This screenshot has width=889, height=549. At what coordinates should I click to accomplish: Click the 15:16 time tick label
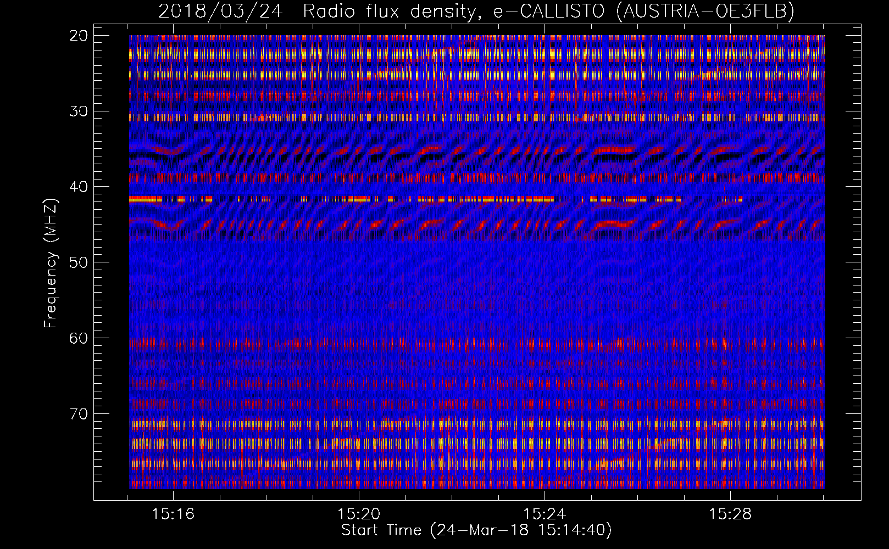pos(173,514)
